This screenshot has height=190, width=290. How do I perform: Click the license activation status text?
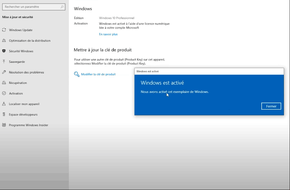(x=134, y=26)
